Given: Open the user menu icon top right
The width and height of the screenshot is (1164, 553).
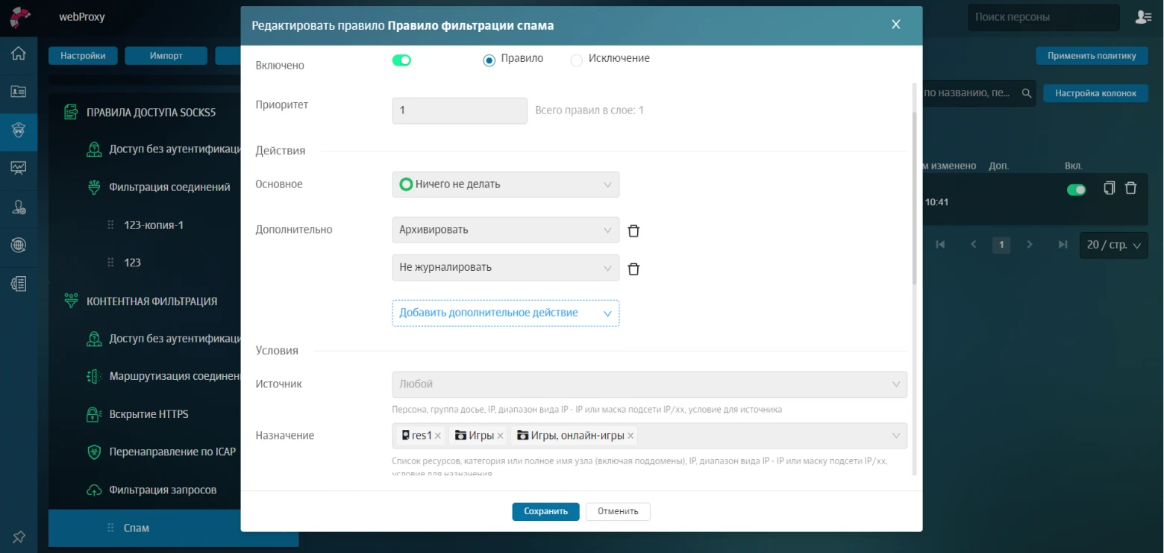Looking at the screenshot, I should point(1143,16).
